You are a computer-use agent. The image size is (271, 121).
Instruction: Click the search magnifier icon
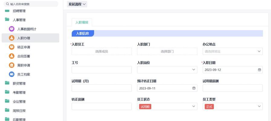click(7, 4)
